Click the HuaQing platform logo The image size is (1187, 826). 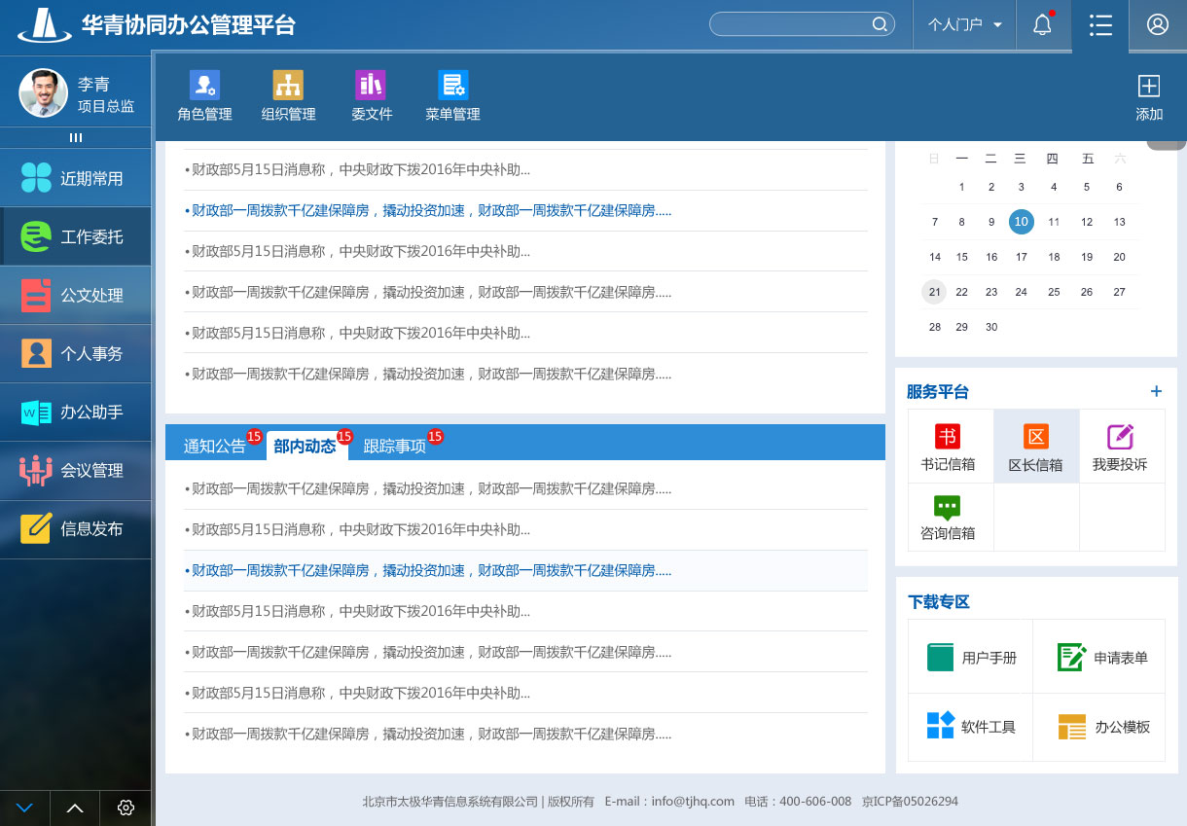click(x=44, y=24)
